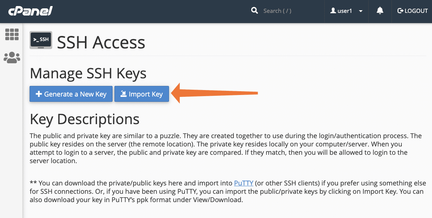Click the cPanel logo
Screen dimensions: 432x218
pos(30,11)
